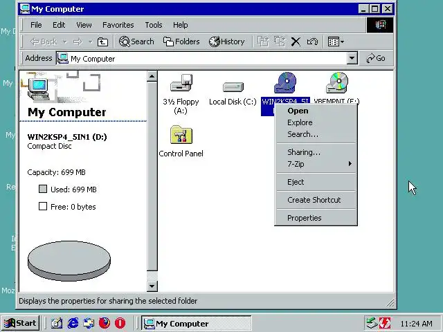Viewport: 443px width, 332px height.
Task: Click the Undo toolbar icon
Action: pos(312,41)
